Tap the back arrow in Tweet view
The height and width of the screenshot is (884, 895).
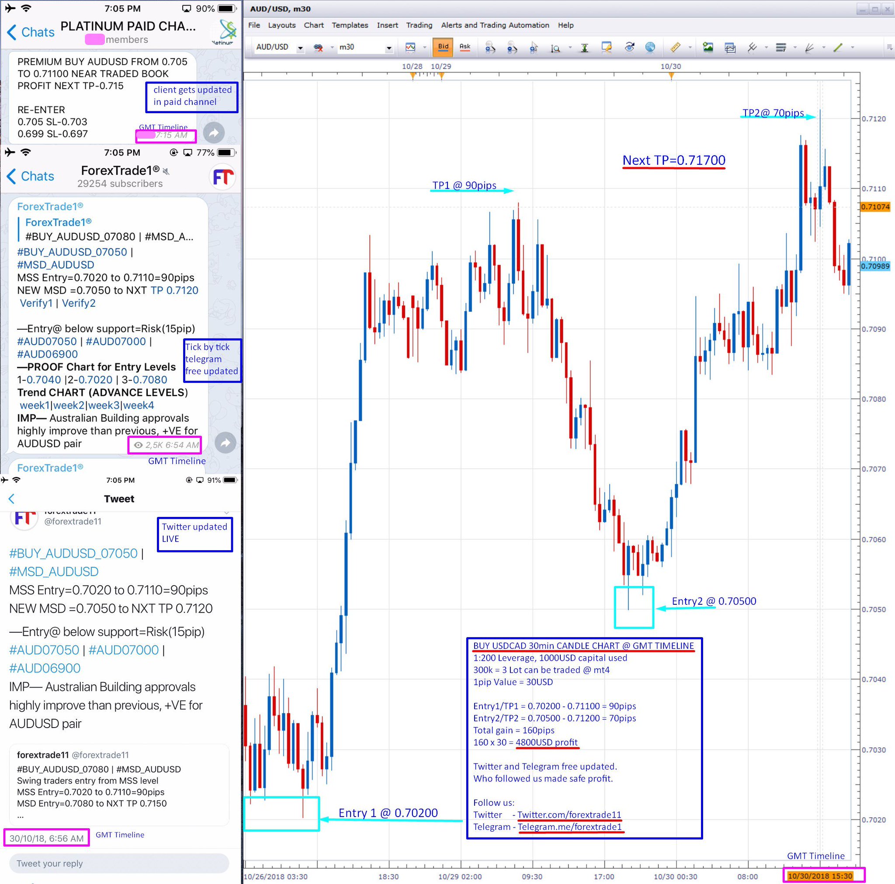pyautogui.click(x=12, y=499)
